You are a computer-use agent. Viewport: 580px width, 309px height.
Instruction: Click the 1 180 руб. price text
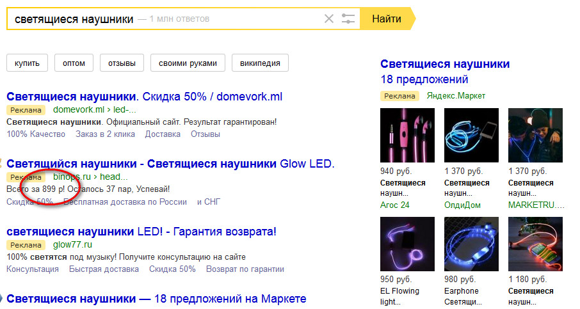[x=527, y=280]
